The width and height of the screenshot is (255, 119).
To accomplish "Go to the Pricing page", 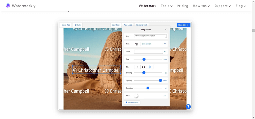I will tap(183, 6).
